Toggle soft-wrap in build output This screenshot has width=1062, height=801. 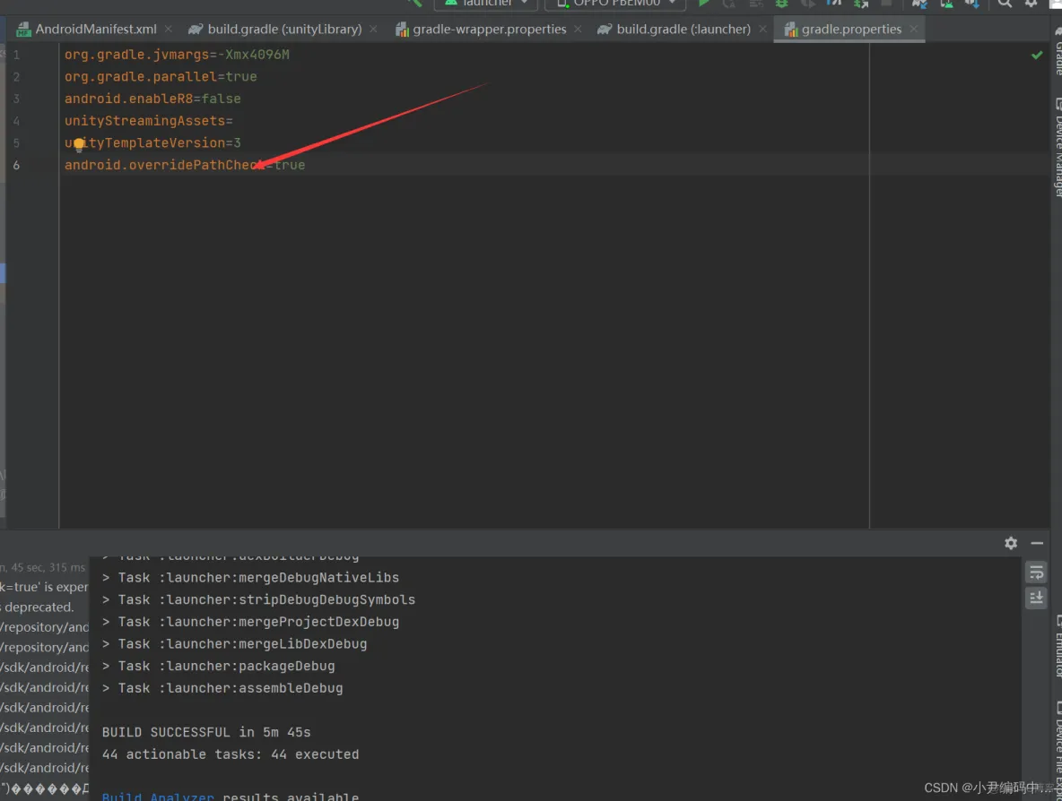(1036, 573)
